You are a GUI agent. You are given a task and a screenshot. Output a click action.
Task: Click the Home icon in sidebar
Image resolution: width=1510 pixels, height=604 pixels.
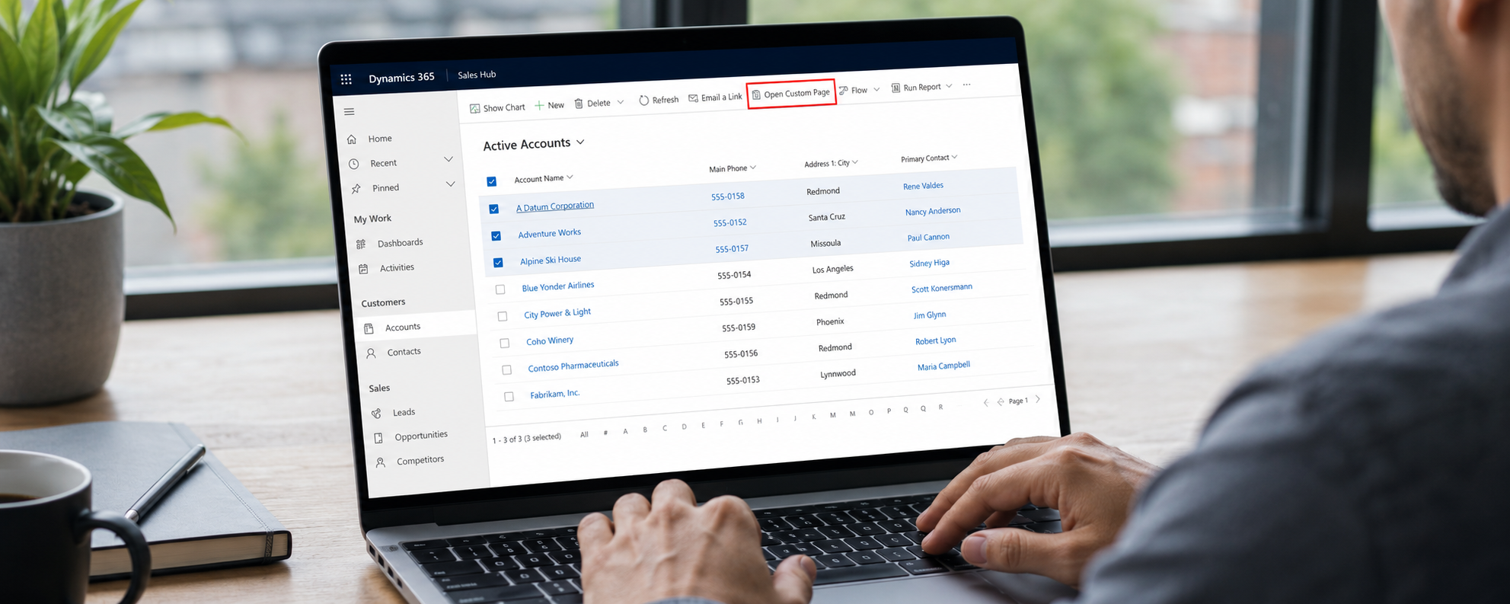[x=352, y=139]
